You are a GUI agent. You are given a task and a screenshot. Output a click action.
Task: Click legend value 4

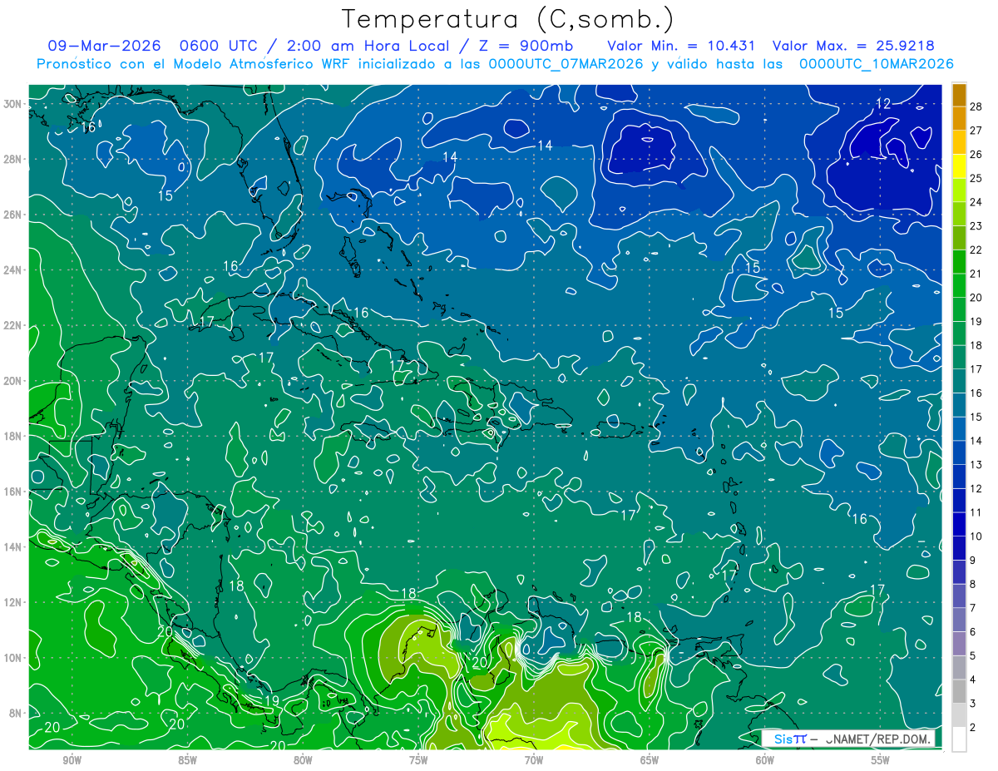973,680
